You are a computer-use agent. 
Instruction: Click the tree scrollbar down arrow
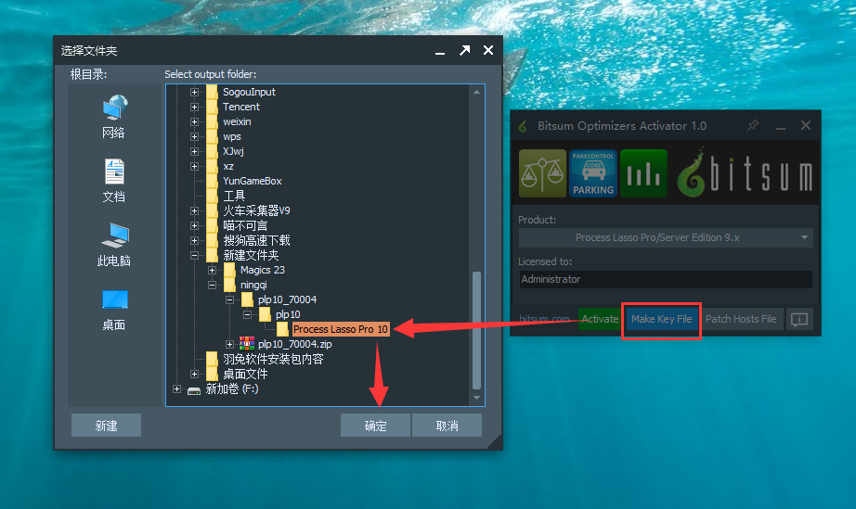coord(476,398)
